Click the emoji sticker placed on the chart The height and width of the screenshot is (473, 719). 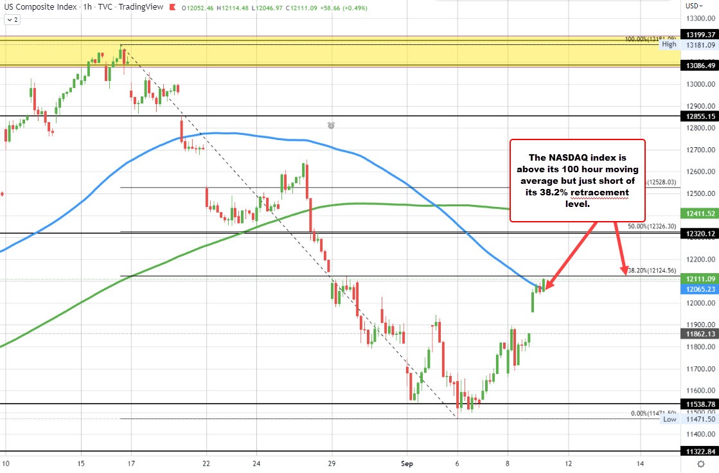tap(330, 126)
